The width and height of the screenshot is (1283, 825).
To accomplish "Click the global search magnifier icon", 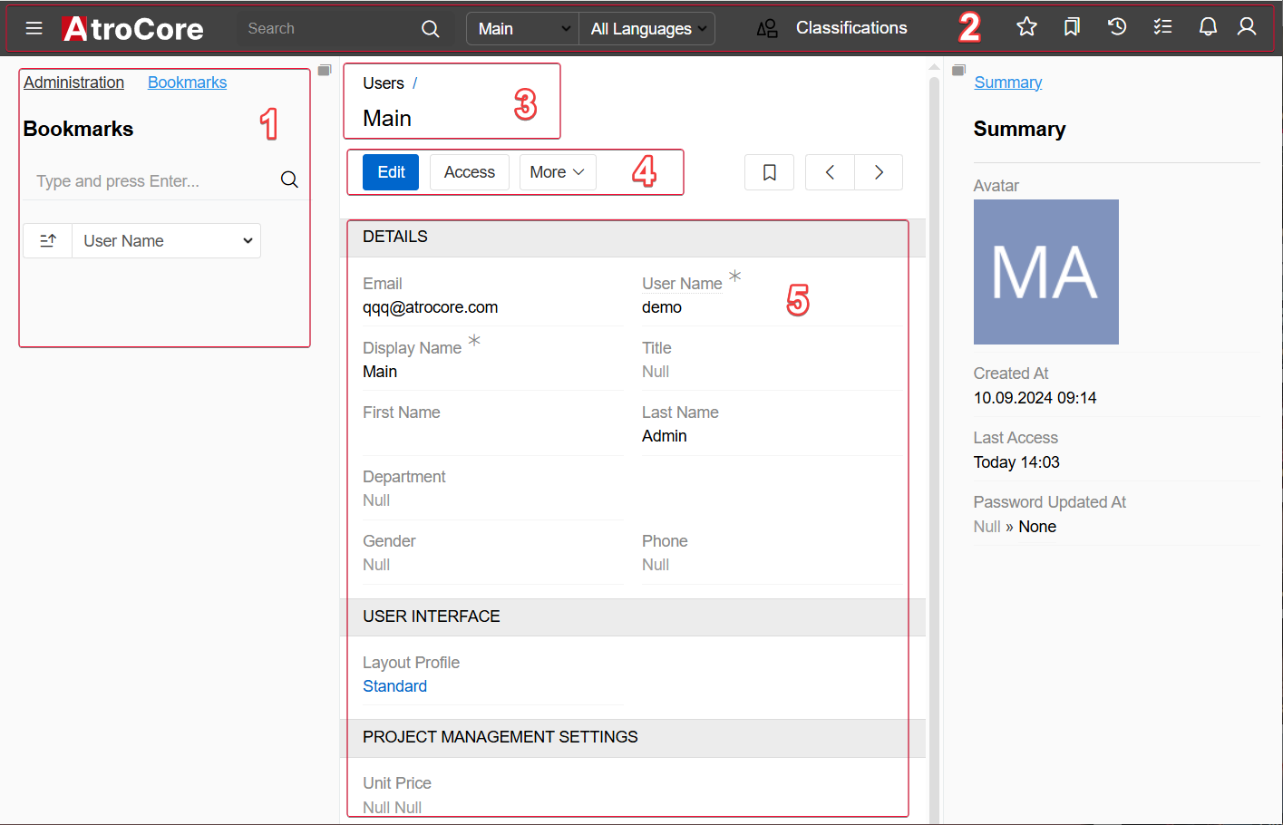I will (431, 29).
